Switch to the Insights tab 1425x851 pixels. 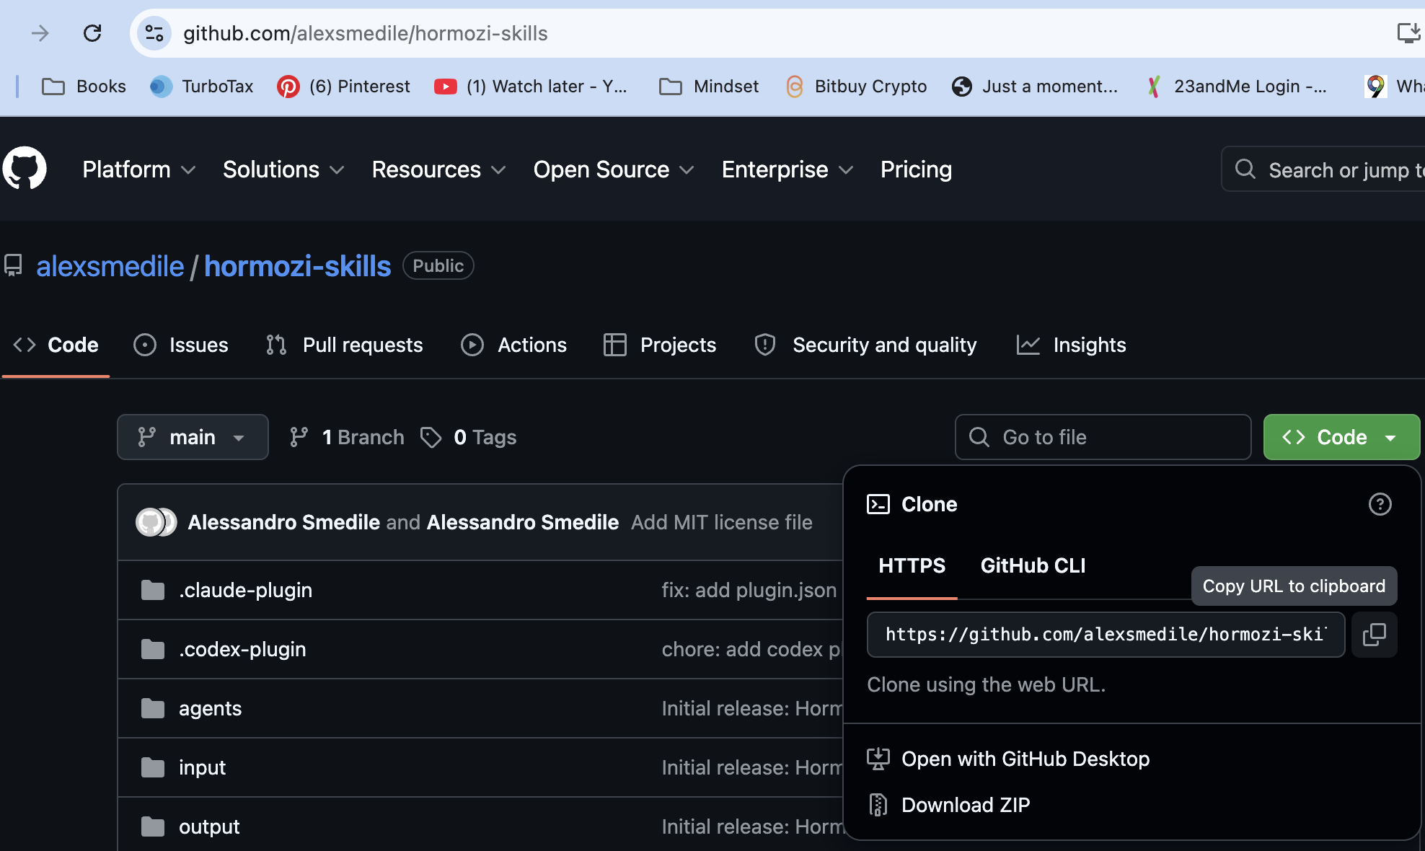coord(1071,345)
